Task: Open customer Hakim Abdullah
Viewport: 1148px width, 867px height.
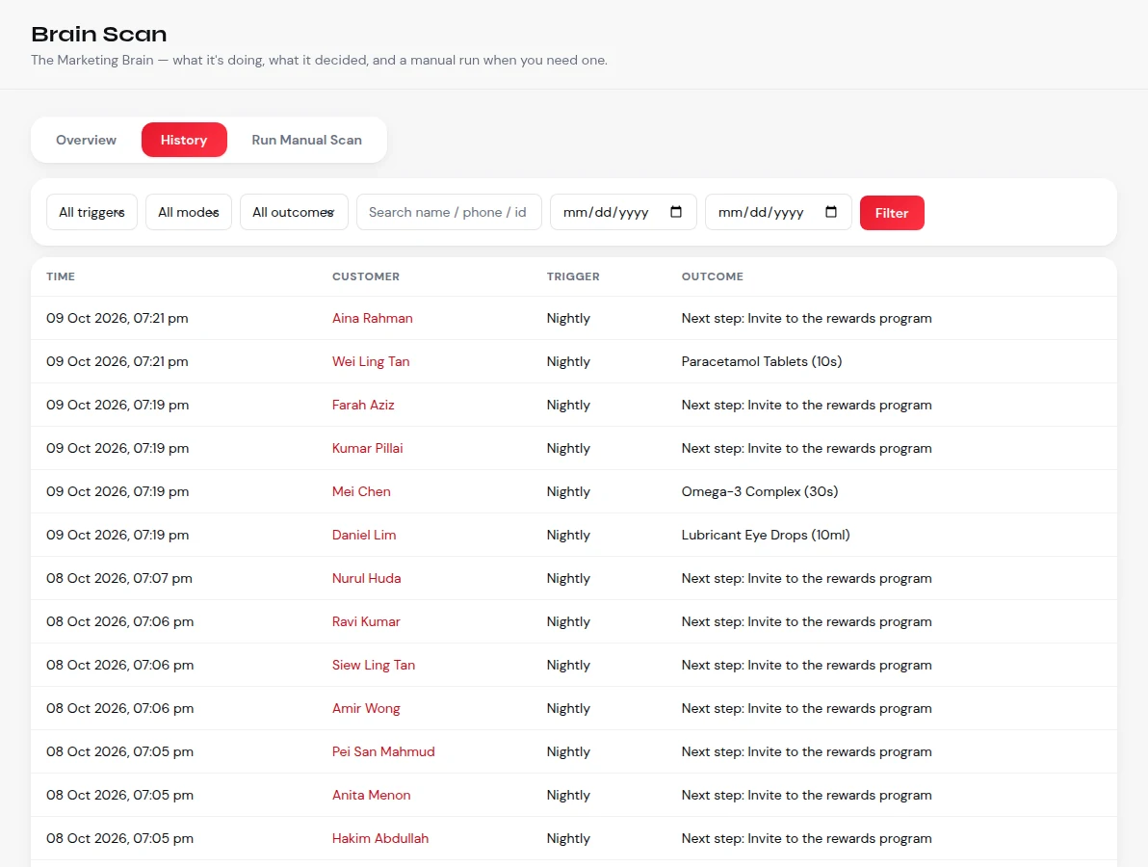Action: [x=380, y=838]
